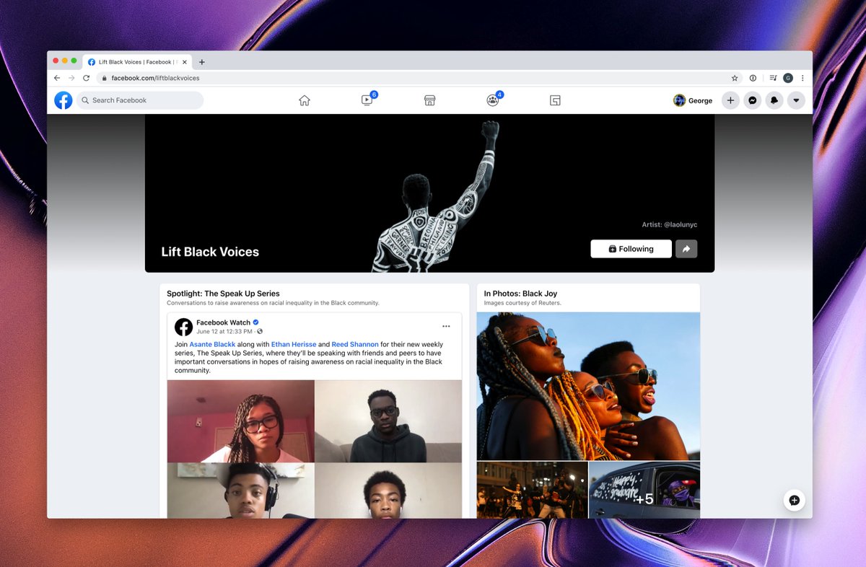Open the account dropdown arrow

pyautogui.click(x=796, y=100)
